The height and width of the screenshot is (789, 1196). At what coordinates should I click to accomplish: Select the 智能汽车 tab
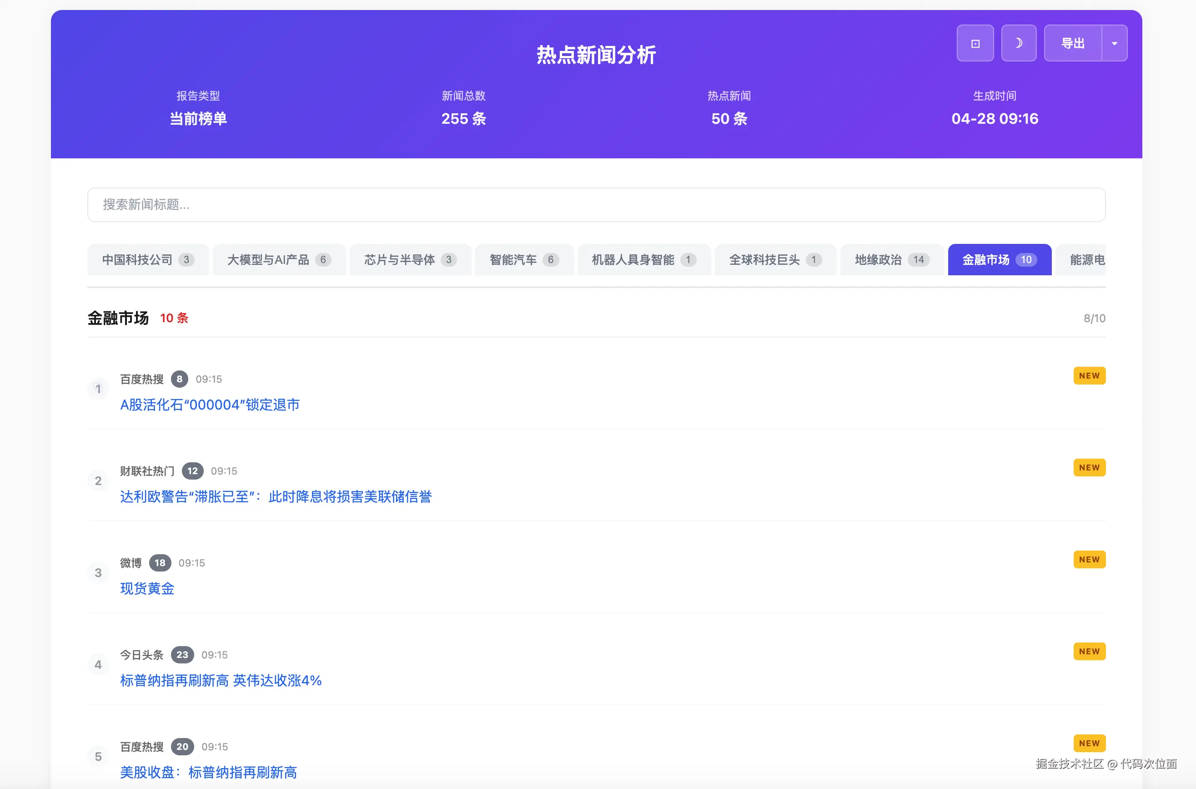[x=523, y=260]
